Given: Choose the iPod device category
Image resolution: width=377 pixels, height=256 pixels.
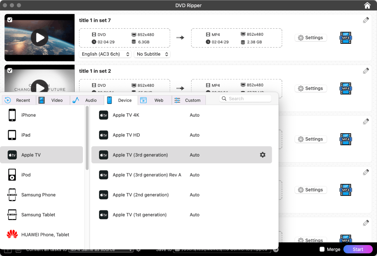Looking at the screenshot, I should click(x=41, y=175).
